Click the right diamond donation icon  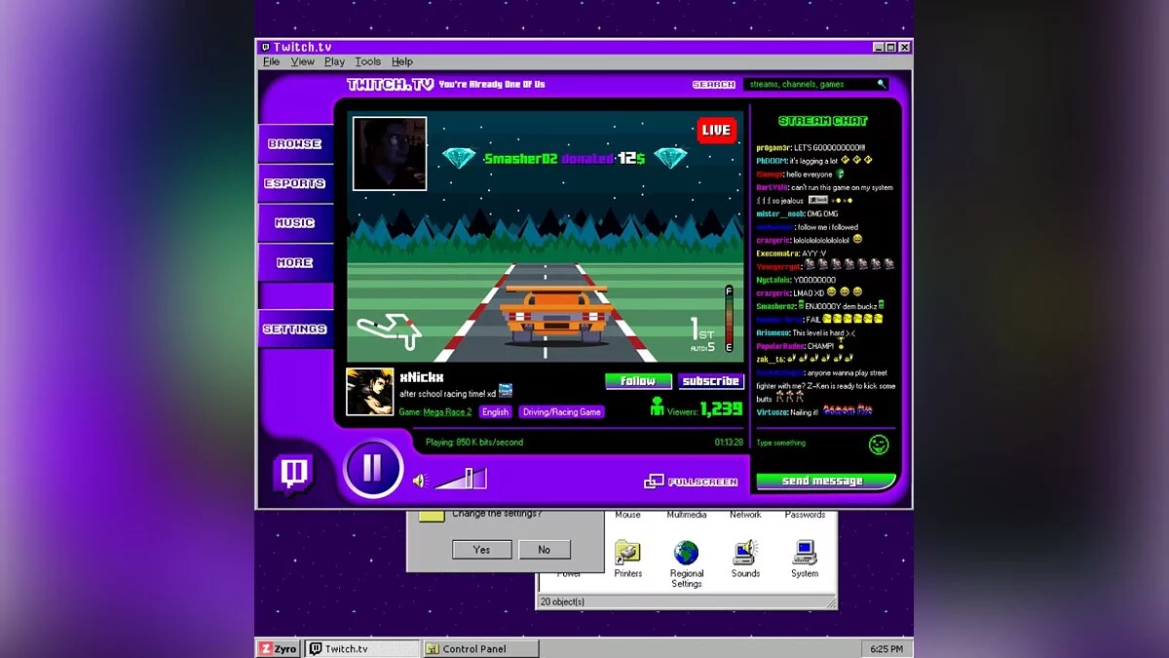coord(671,158)
